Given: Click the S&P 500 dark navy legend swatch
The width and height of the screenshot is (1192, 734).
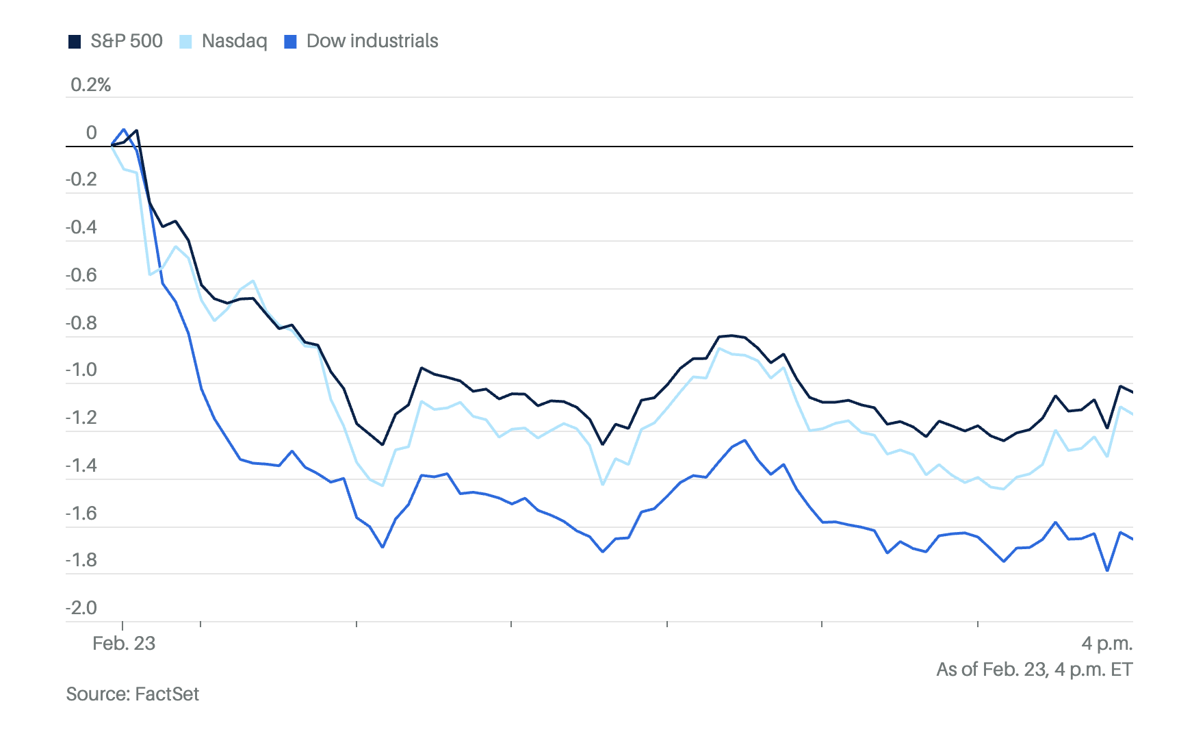Looking at the screenshot, I should click(x=75, y=42).
